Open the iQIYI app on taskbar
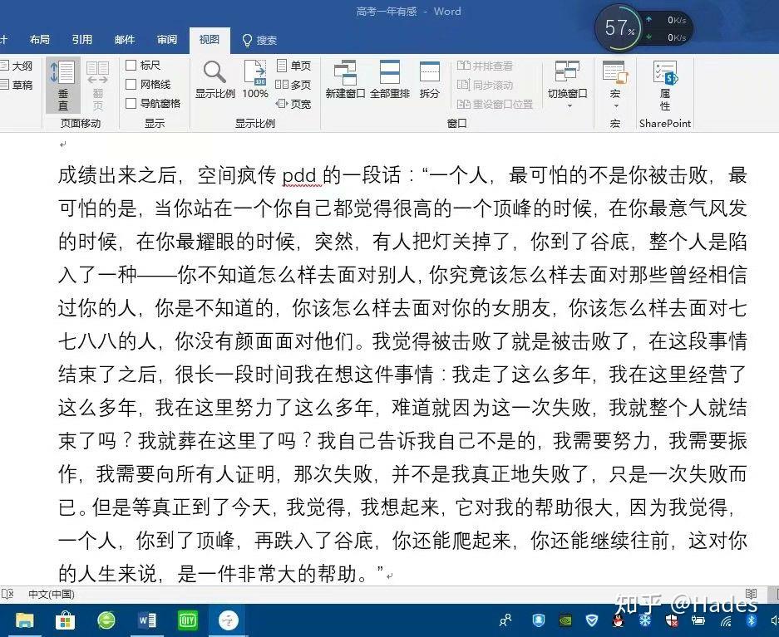 tap(188, 620)
